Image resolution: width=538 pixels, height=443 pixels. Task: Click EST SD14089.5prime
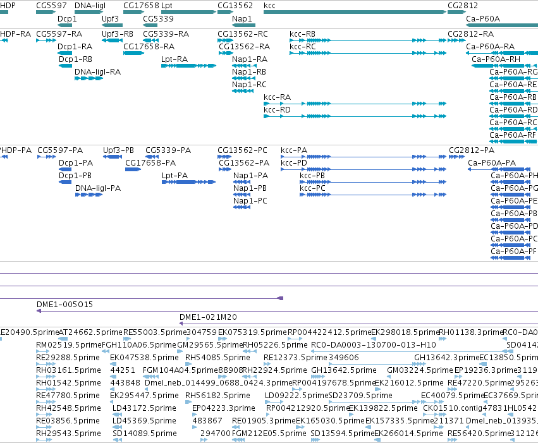(x=144, y=434)
